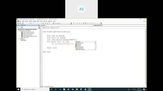Open File Explorer from the taskbar
The height and width of the screenshot is (91, 163).
[77, 89]
